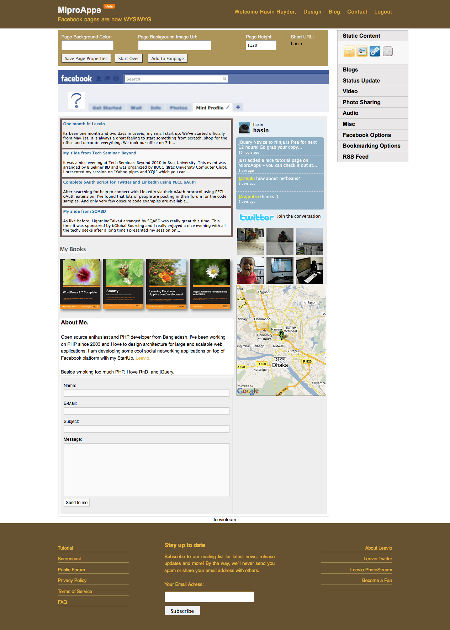The height and width of the screenshot is (630, 450).
Task: Open the About Leevio footer link
Action: [378, 548]
